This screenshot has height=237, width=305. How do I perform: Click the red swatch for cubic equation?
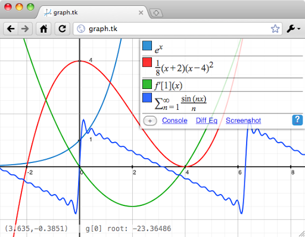click(147, 62)
